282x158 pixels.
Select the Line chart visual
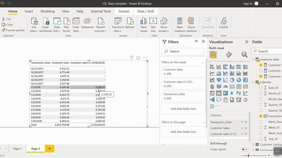click(212, 73)
